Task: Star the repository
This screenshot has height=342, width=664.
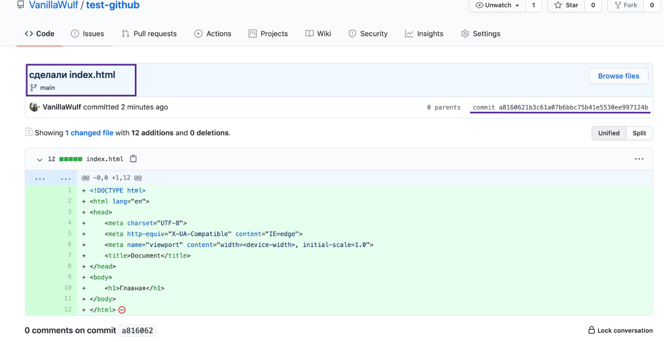Action: click(x=566, y=5)
